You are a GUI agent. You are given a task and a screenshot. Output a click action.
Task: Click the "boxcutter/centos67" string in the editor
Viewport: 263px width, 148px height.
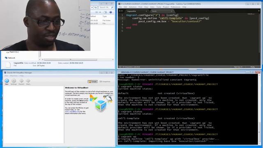186,21
